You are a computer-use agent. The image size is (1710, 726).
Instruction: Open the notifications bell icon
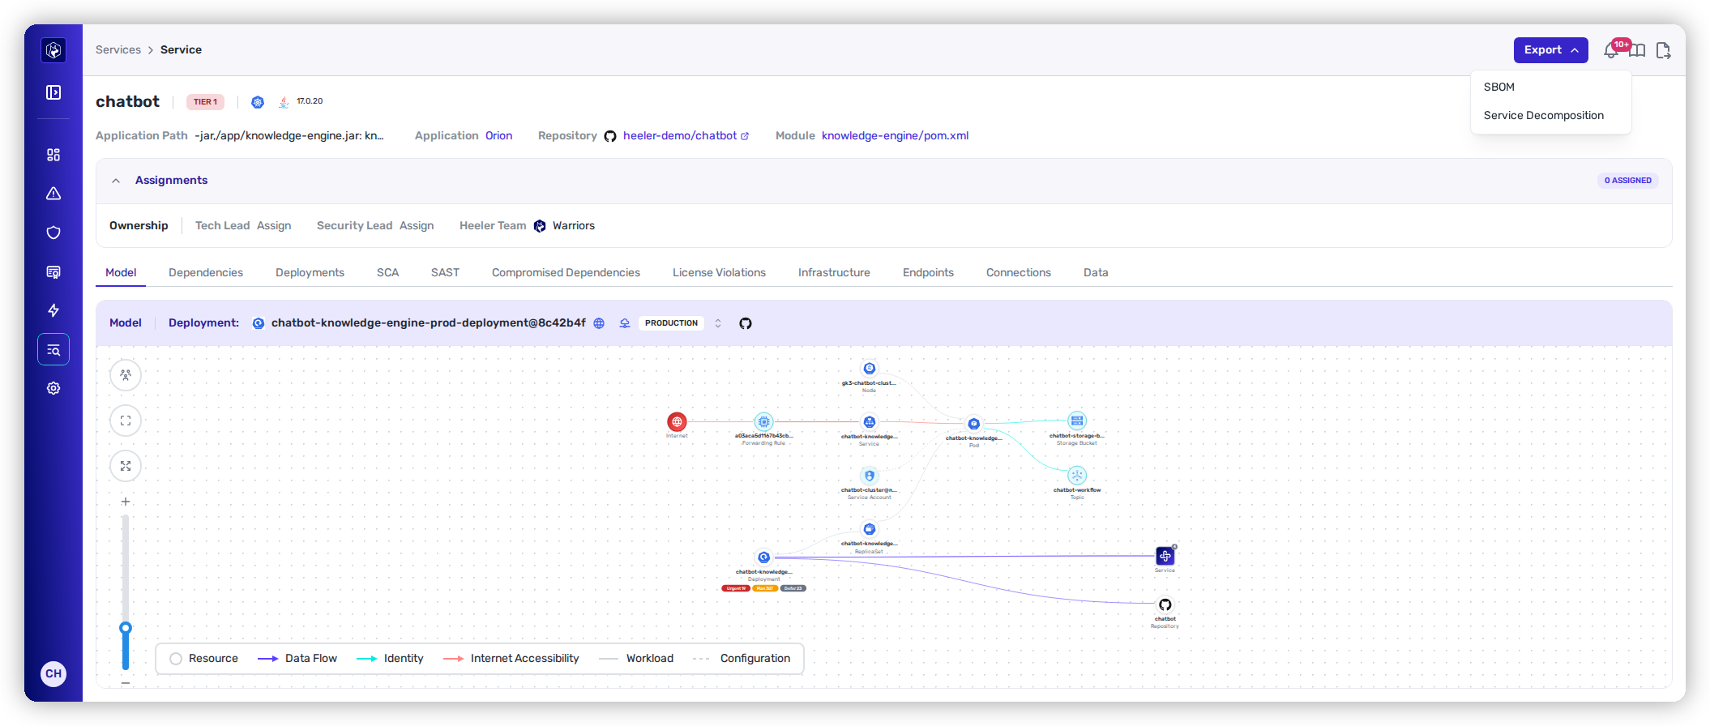pos(1611,50)
